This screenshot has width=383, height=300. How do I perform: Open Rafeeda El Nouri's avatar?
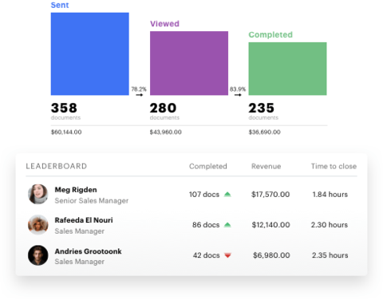click(38, 225)
